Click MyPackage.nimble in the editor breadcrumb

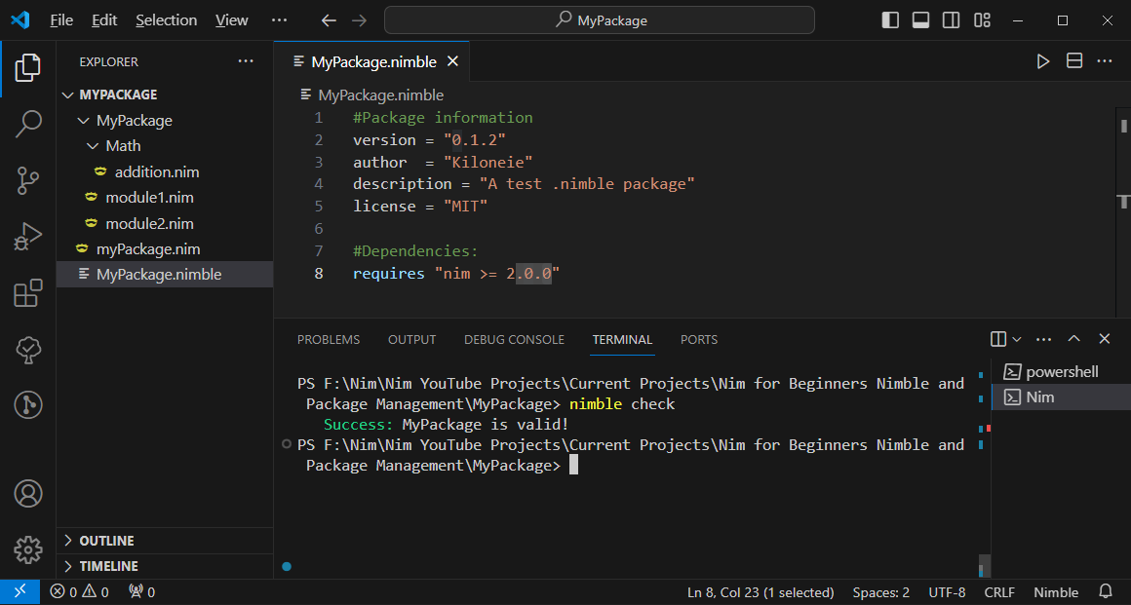click(381, 95)
